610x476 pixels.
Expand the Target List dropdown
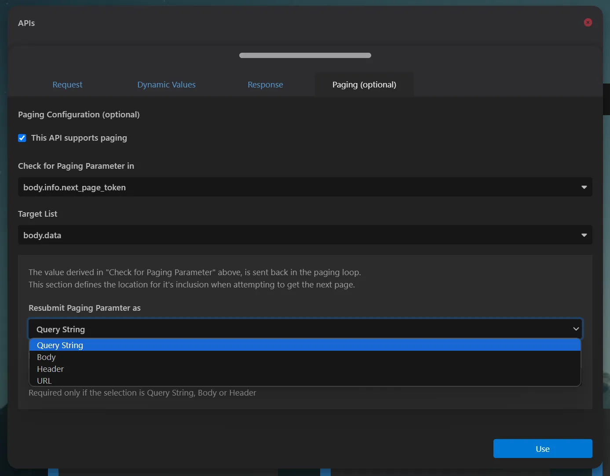pos(305,235)
